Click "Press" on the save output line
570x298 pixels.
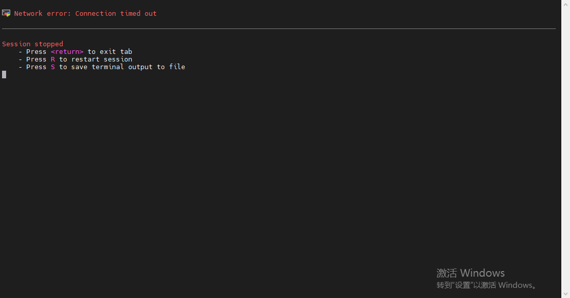click(36, 67)
